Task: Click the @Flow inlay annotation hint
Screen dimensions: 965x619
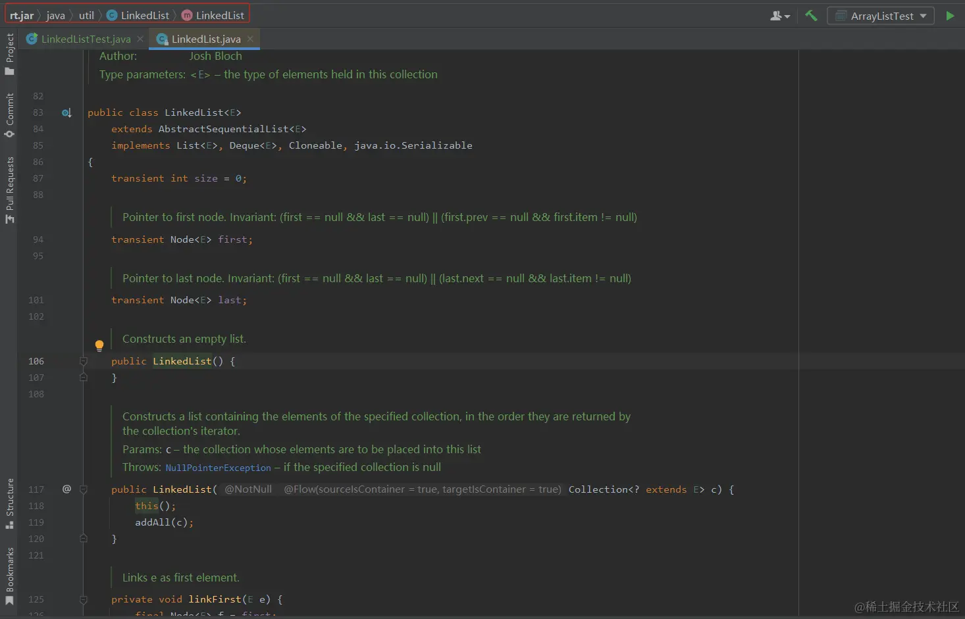Action: (x=422, y=489)
